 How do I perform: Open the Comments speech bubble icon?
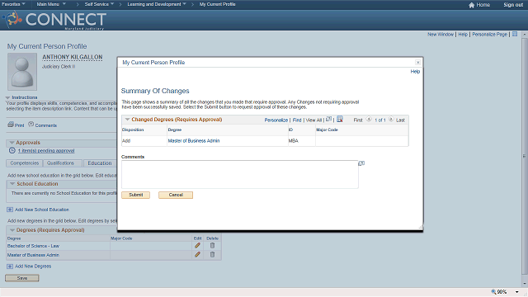tap(31, 125)
